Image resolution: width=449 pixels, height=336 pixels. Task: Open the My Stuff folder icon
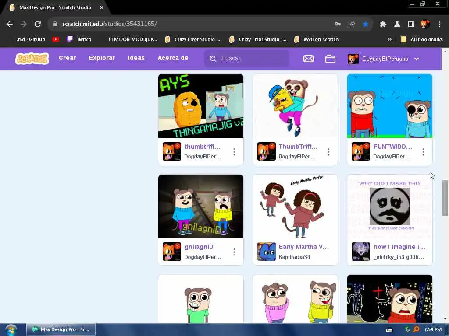[x=330, y=59]
